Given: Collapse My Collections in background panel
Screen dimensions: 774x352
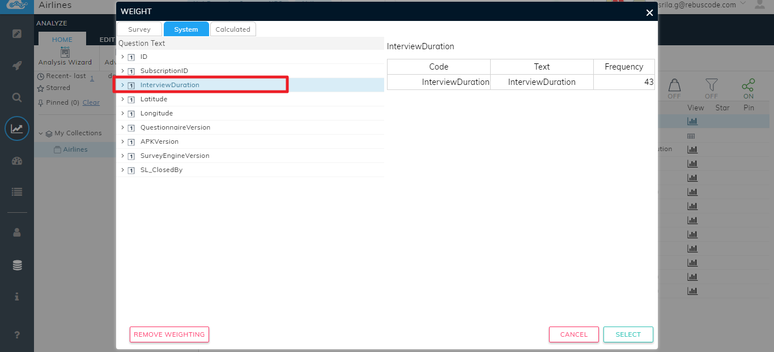Looking at the screenshot, I should pos(41,134).
